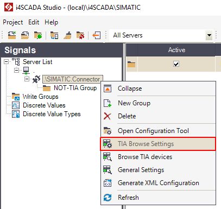Click the New Group document-plus icon

tap(108, 103)
